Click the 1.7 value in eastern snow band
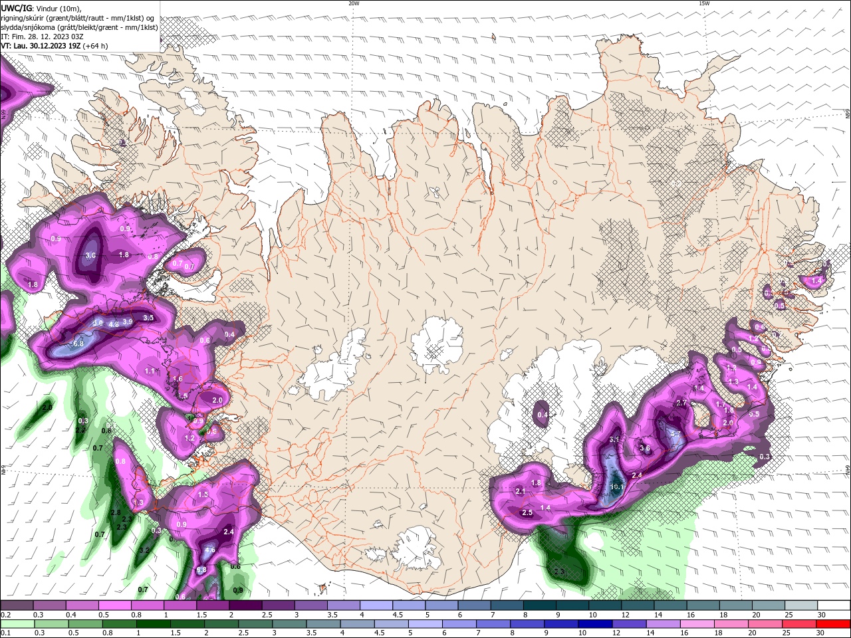The height and width of the screenshot is (638, 851). 721,404
